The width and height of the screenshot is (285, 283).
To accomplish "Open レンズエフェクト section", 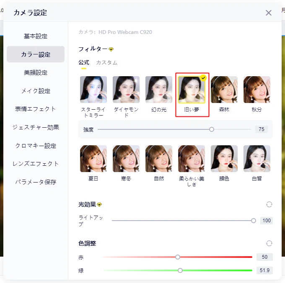I will [x=36, y=164].
